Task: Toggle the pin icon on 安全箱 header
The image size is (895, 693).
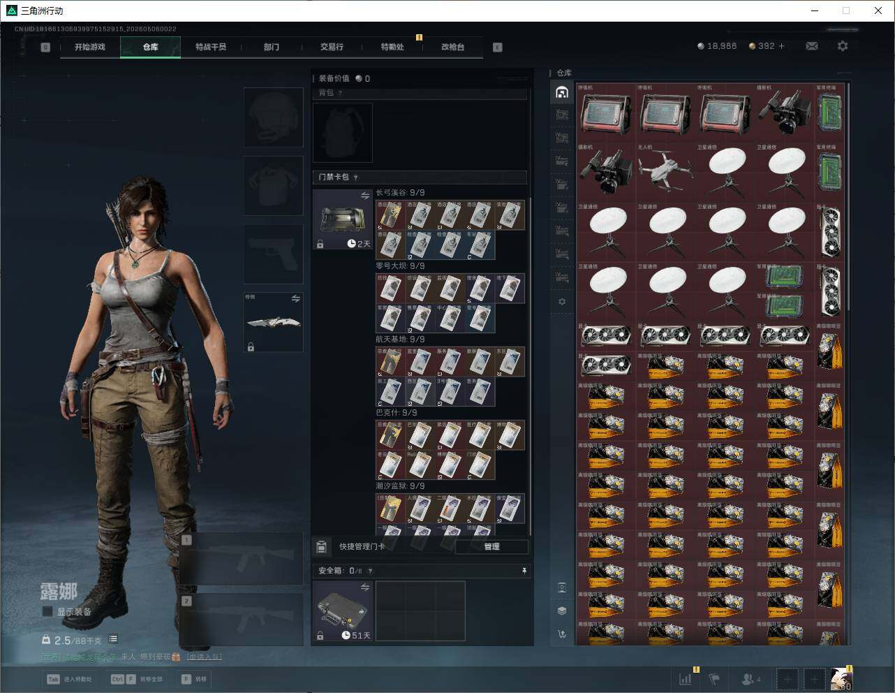Action: click(524, 571)
